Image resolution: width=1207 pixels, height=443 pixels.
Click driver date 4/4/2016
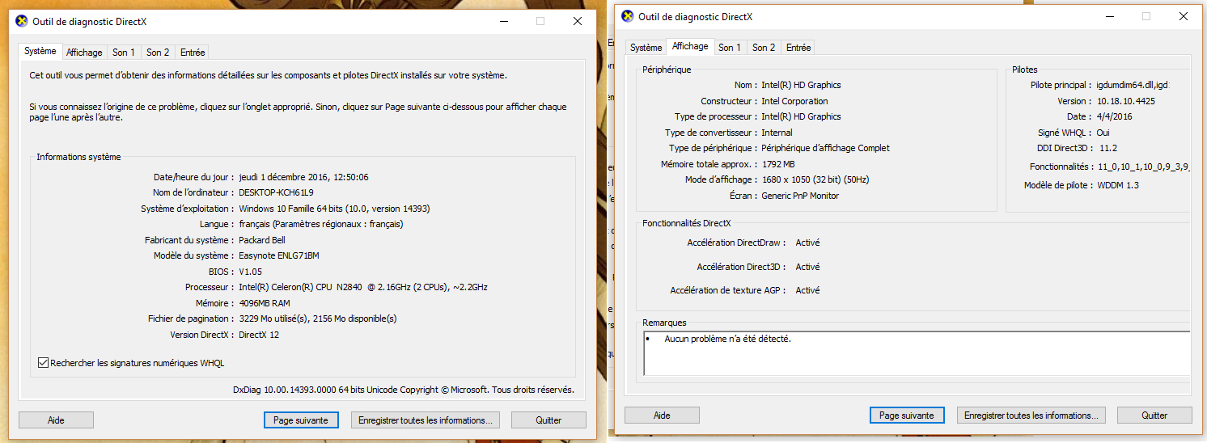click(1114, 116)
